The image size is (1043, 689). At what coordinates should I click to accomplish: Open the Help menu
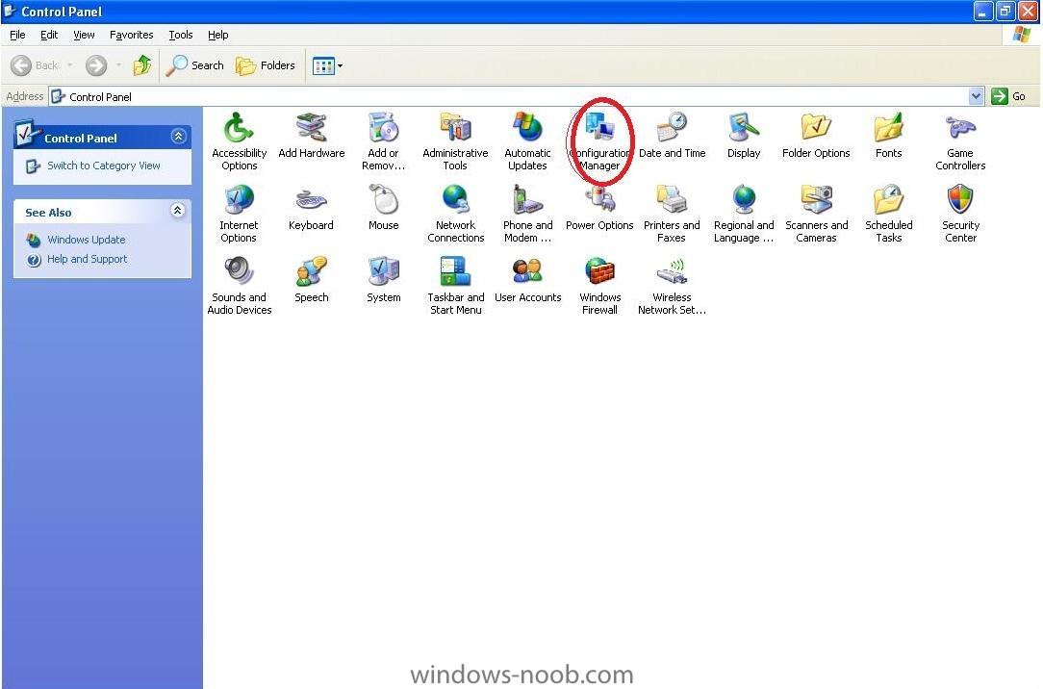[217, 35]
